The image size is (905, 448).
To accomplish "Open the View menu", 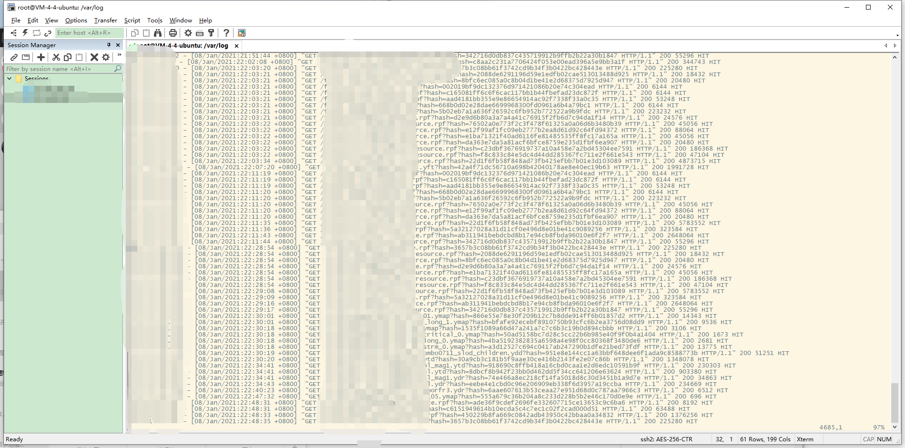I will pos(51,20).
